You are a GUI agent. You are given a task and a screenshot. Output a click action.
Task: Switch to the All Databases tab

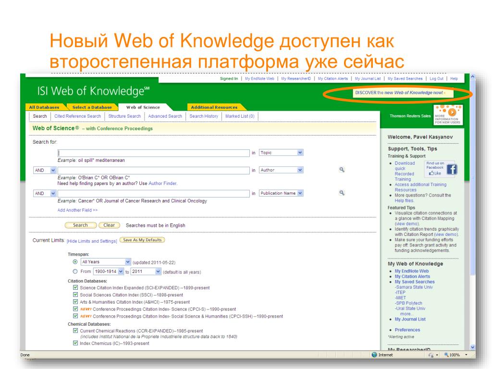tap(44, 107)
